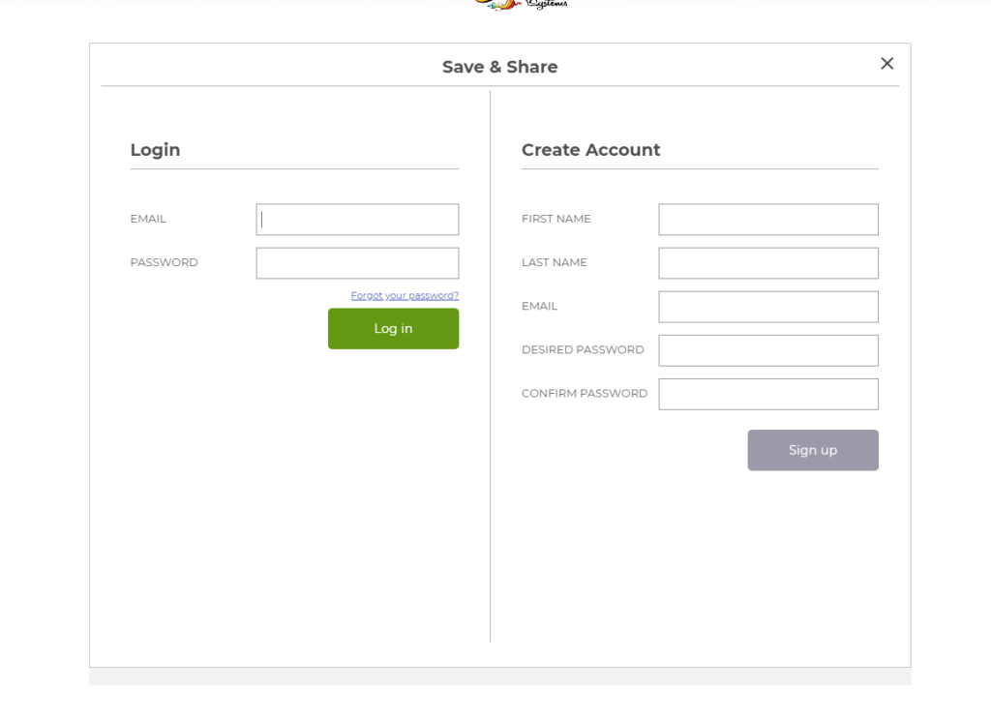Close the Save & Share dialog
Viewport: 991px width, 719px height.
886,63
